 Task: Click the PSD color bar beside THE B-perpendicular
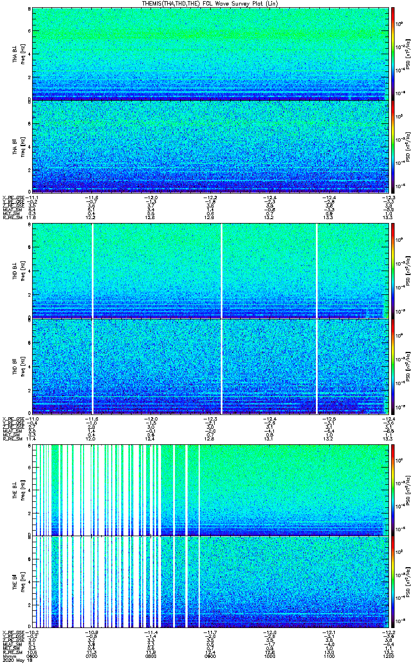coord(393,489)
